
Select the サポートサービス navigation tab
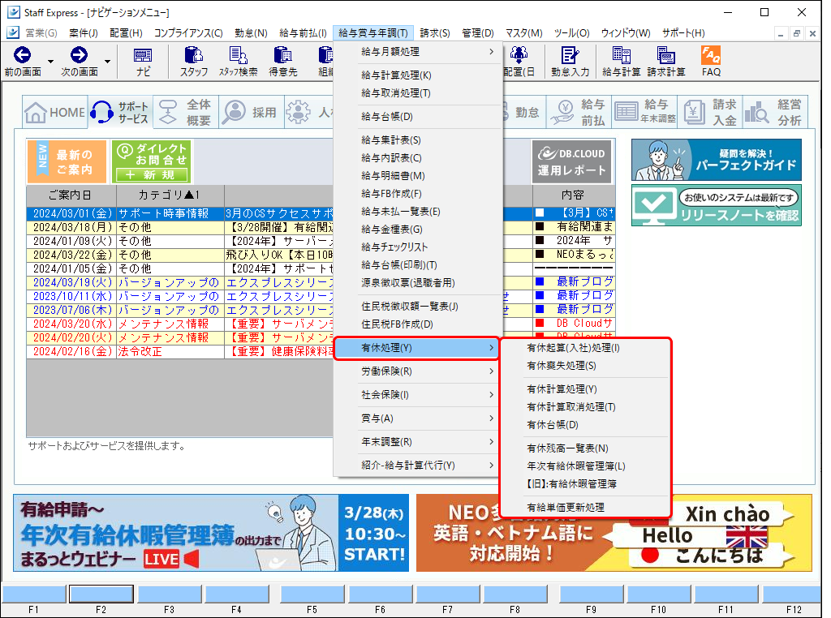(121, 112)
